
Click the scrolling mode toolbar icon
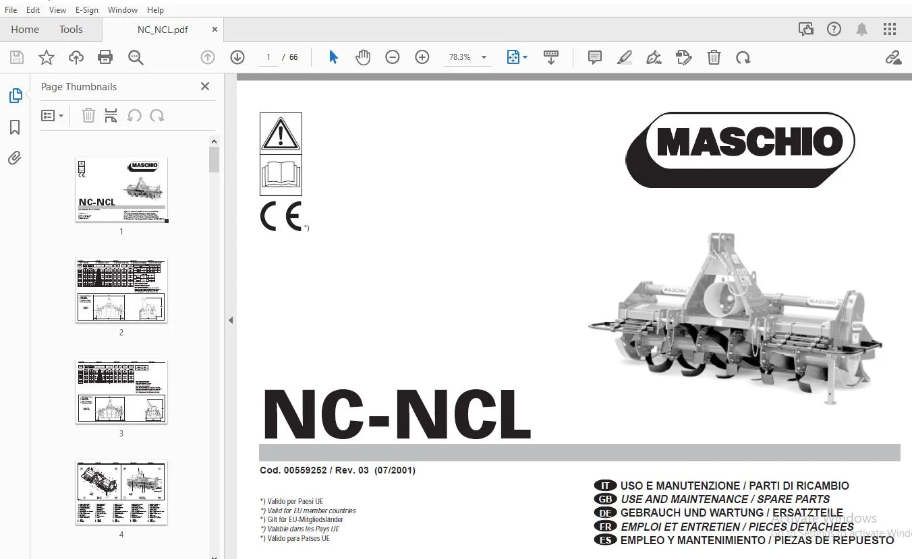[x=551, y=58]
